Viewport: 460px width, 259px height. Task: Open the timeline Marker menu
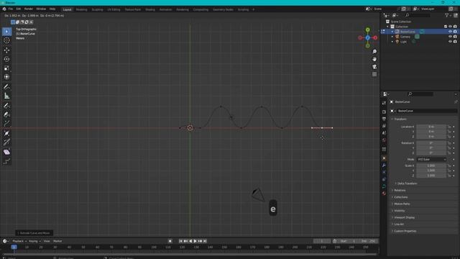[x=57, y=241]
